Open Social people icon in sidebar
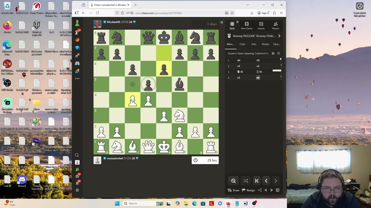Screen dimensions: 371x208 point(77,71)
